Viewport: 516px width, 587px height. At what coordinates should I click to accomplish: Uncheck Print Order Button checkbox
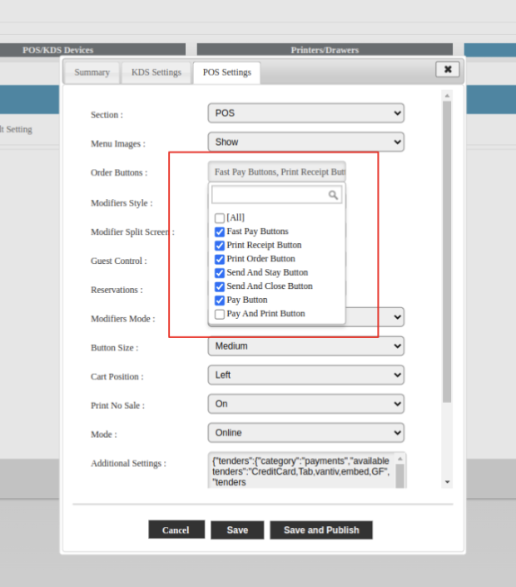point(220,259)
